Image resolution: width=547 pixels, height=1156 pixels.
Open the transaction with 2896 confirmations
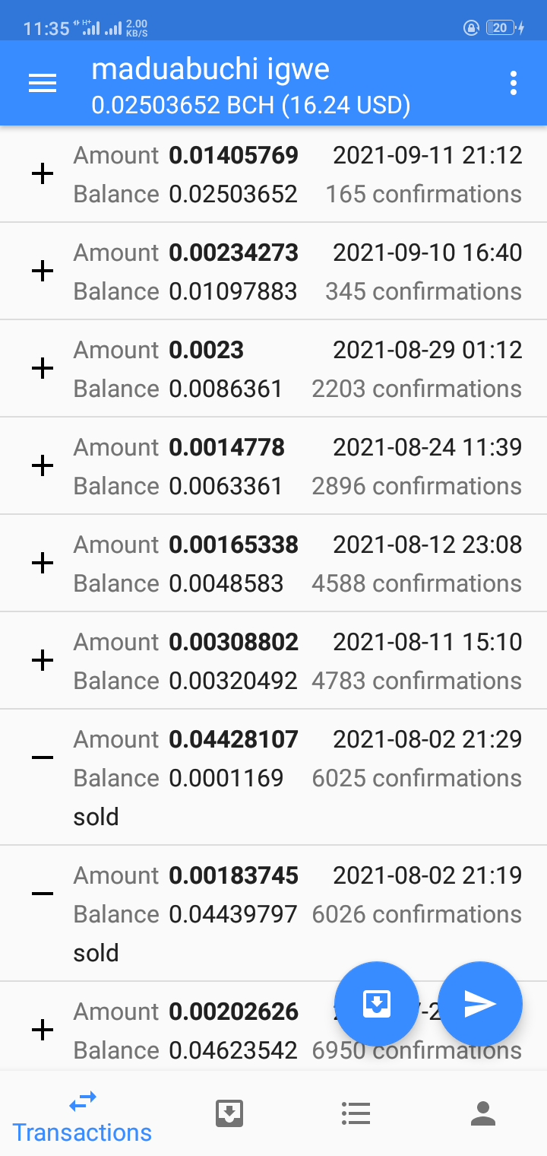pyautogui.click(x=273, y=466)
